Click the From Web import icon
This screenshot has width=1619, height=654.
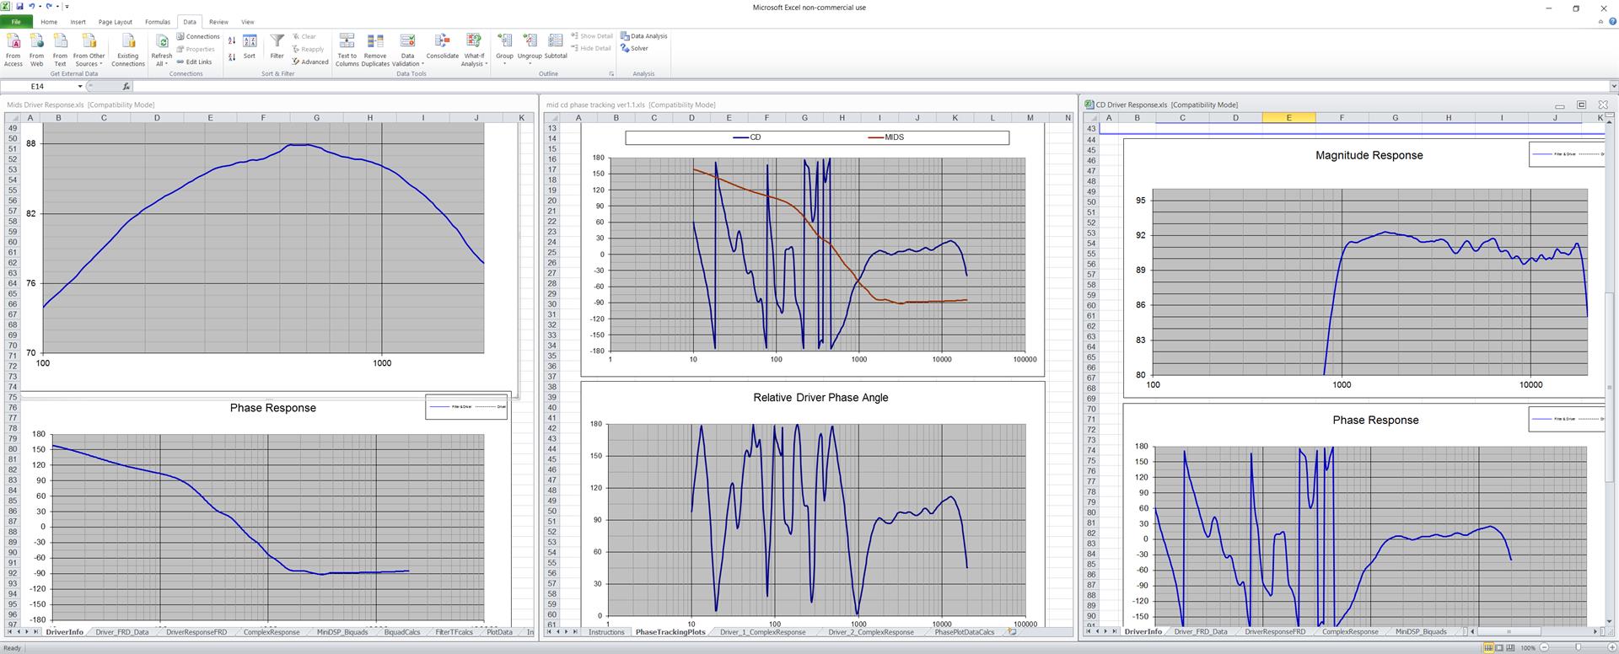click(36, 50)
